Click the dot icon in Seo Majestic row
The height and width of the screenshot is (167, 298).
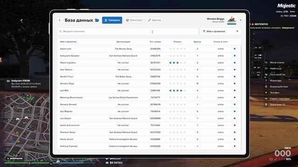point(235,111)
